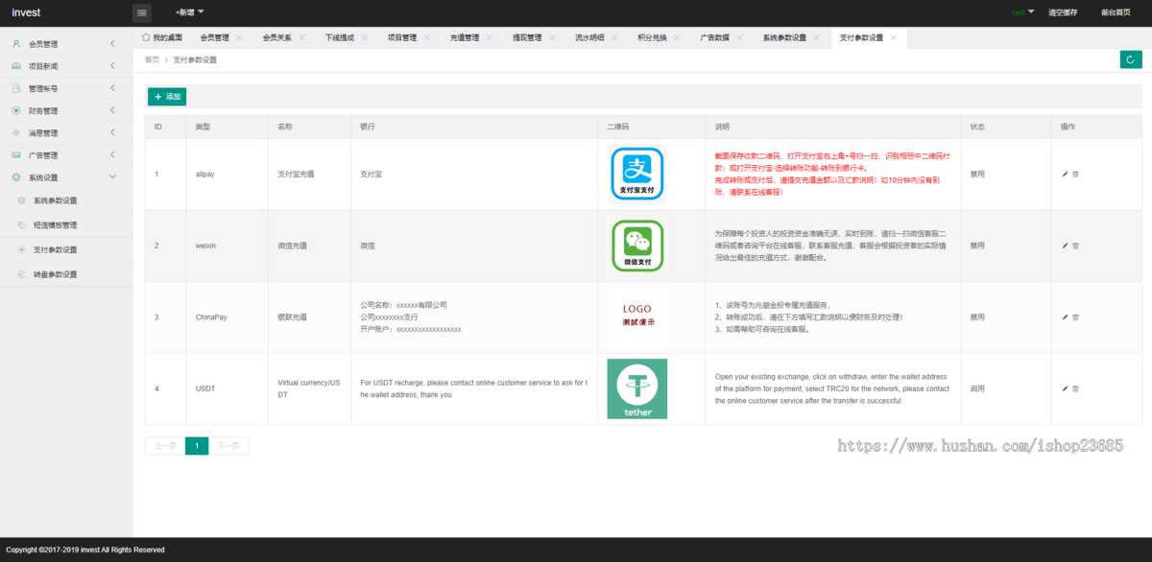Click the invest logo text
Screen dimensions: 1152x562
(26, 12)
